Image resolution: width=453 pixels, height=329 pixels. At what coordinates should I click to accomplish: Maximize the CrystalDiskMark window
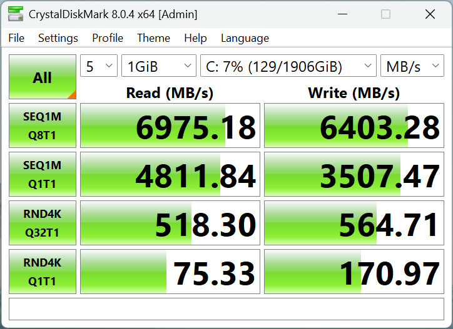385,14
